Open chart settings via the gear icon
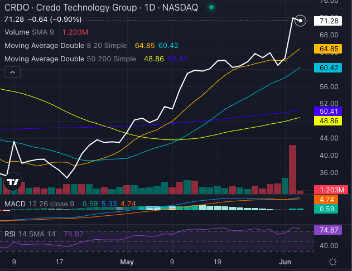This screenshot has height=271, width=352. pyautogui.click(x=332, y=262)
